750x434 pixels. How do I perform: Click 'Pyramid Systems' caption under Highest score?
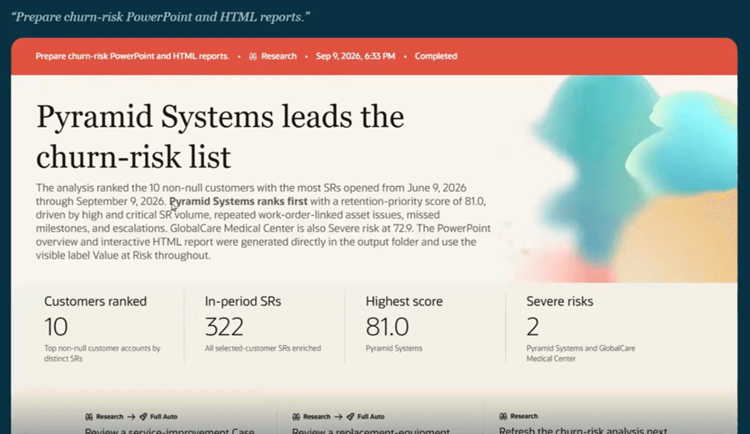(x=394, y=348)
